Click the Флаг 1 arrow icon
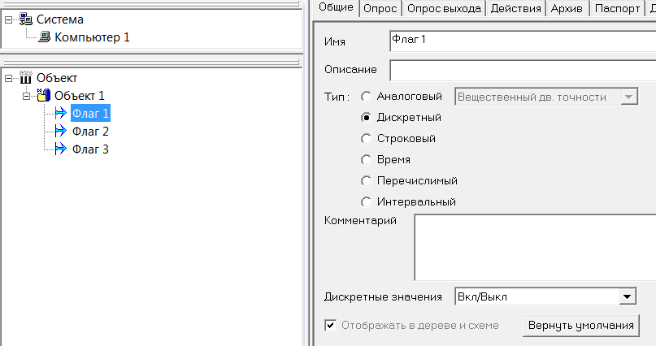Viewport: 656px width, 346px height. (61, 113)
